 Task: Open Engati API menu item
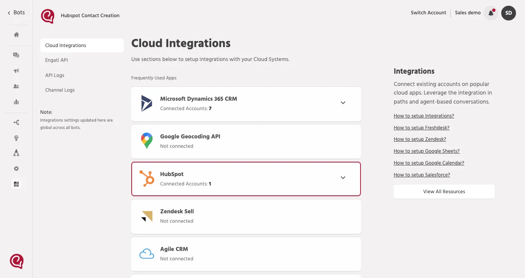coord(57,60)
